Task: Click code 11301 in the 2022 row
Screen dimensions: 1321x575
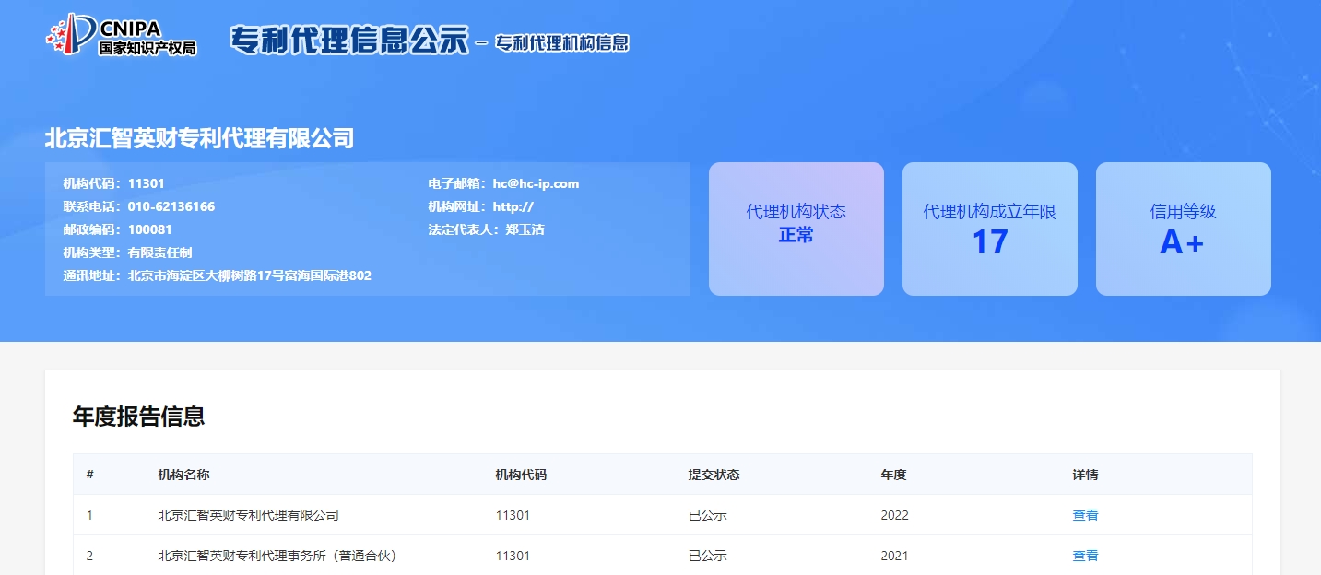Action: (513, 515)
